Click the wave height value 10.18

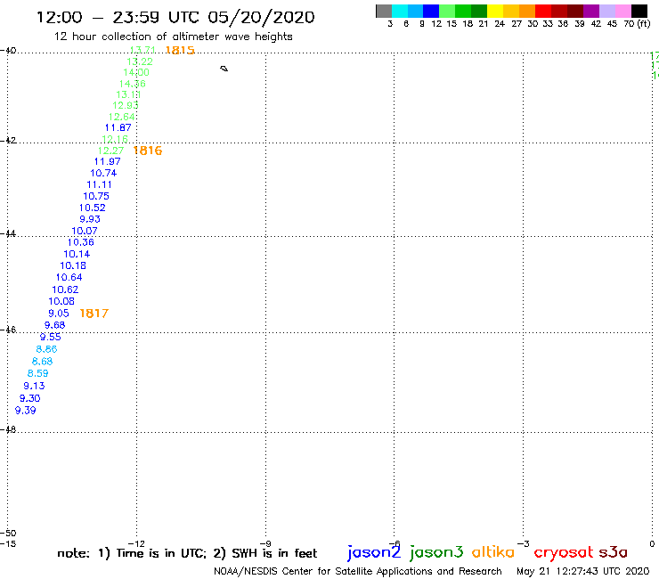(x=73, y=265)
